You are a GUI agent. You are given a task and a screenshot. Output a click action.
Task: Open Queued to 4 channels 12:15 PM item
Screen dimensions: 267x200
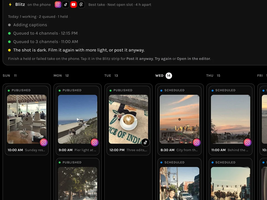pos(43,33)
